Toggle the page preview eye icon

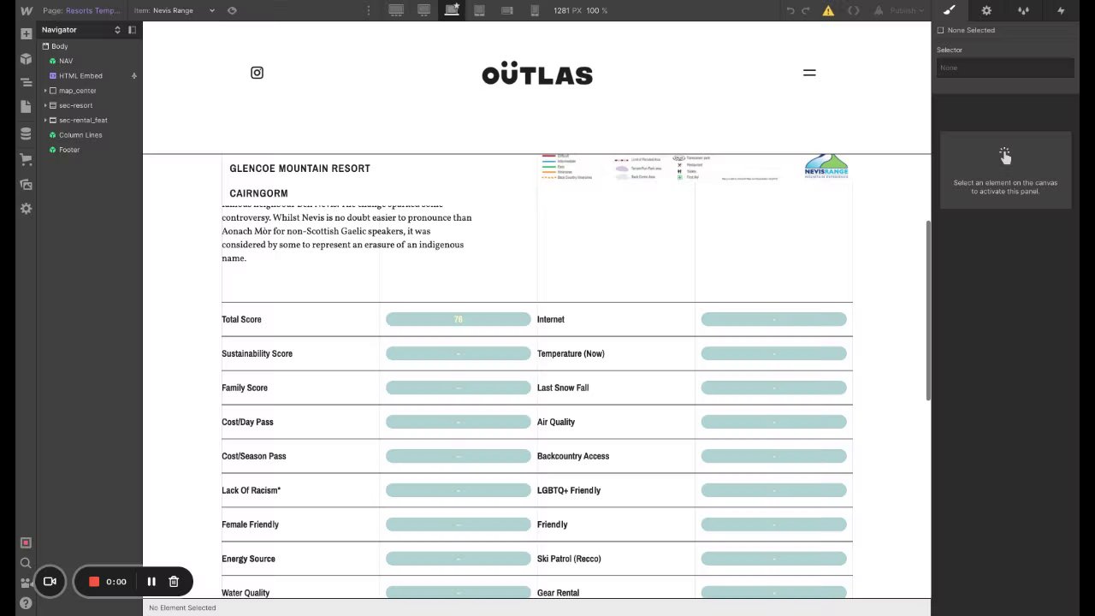232,10
